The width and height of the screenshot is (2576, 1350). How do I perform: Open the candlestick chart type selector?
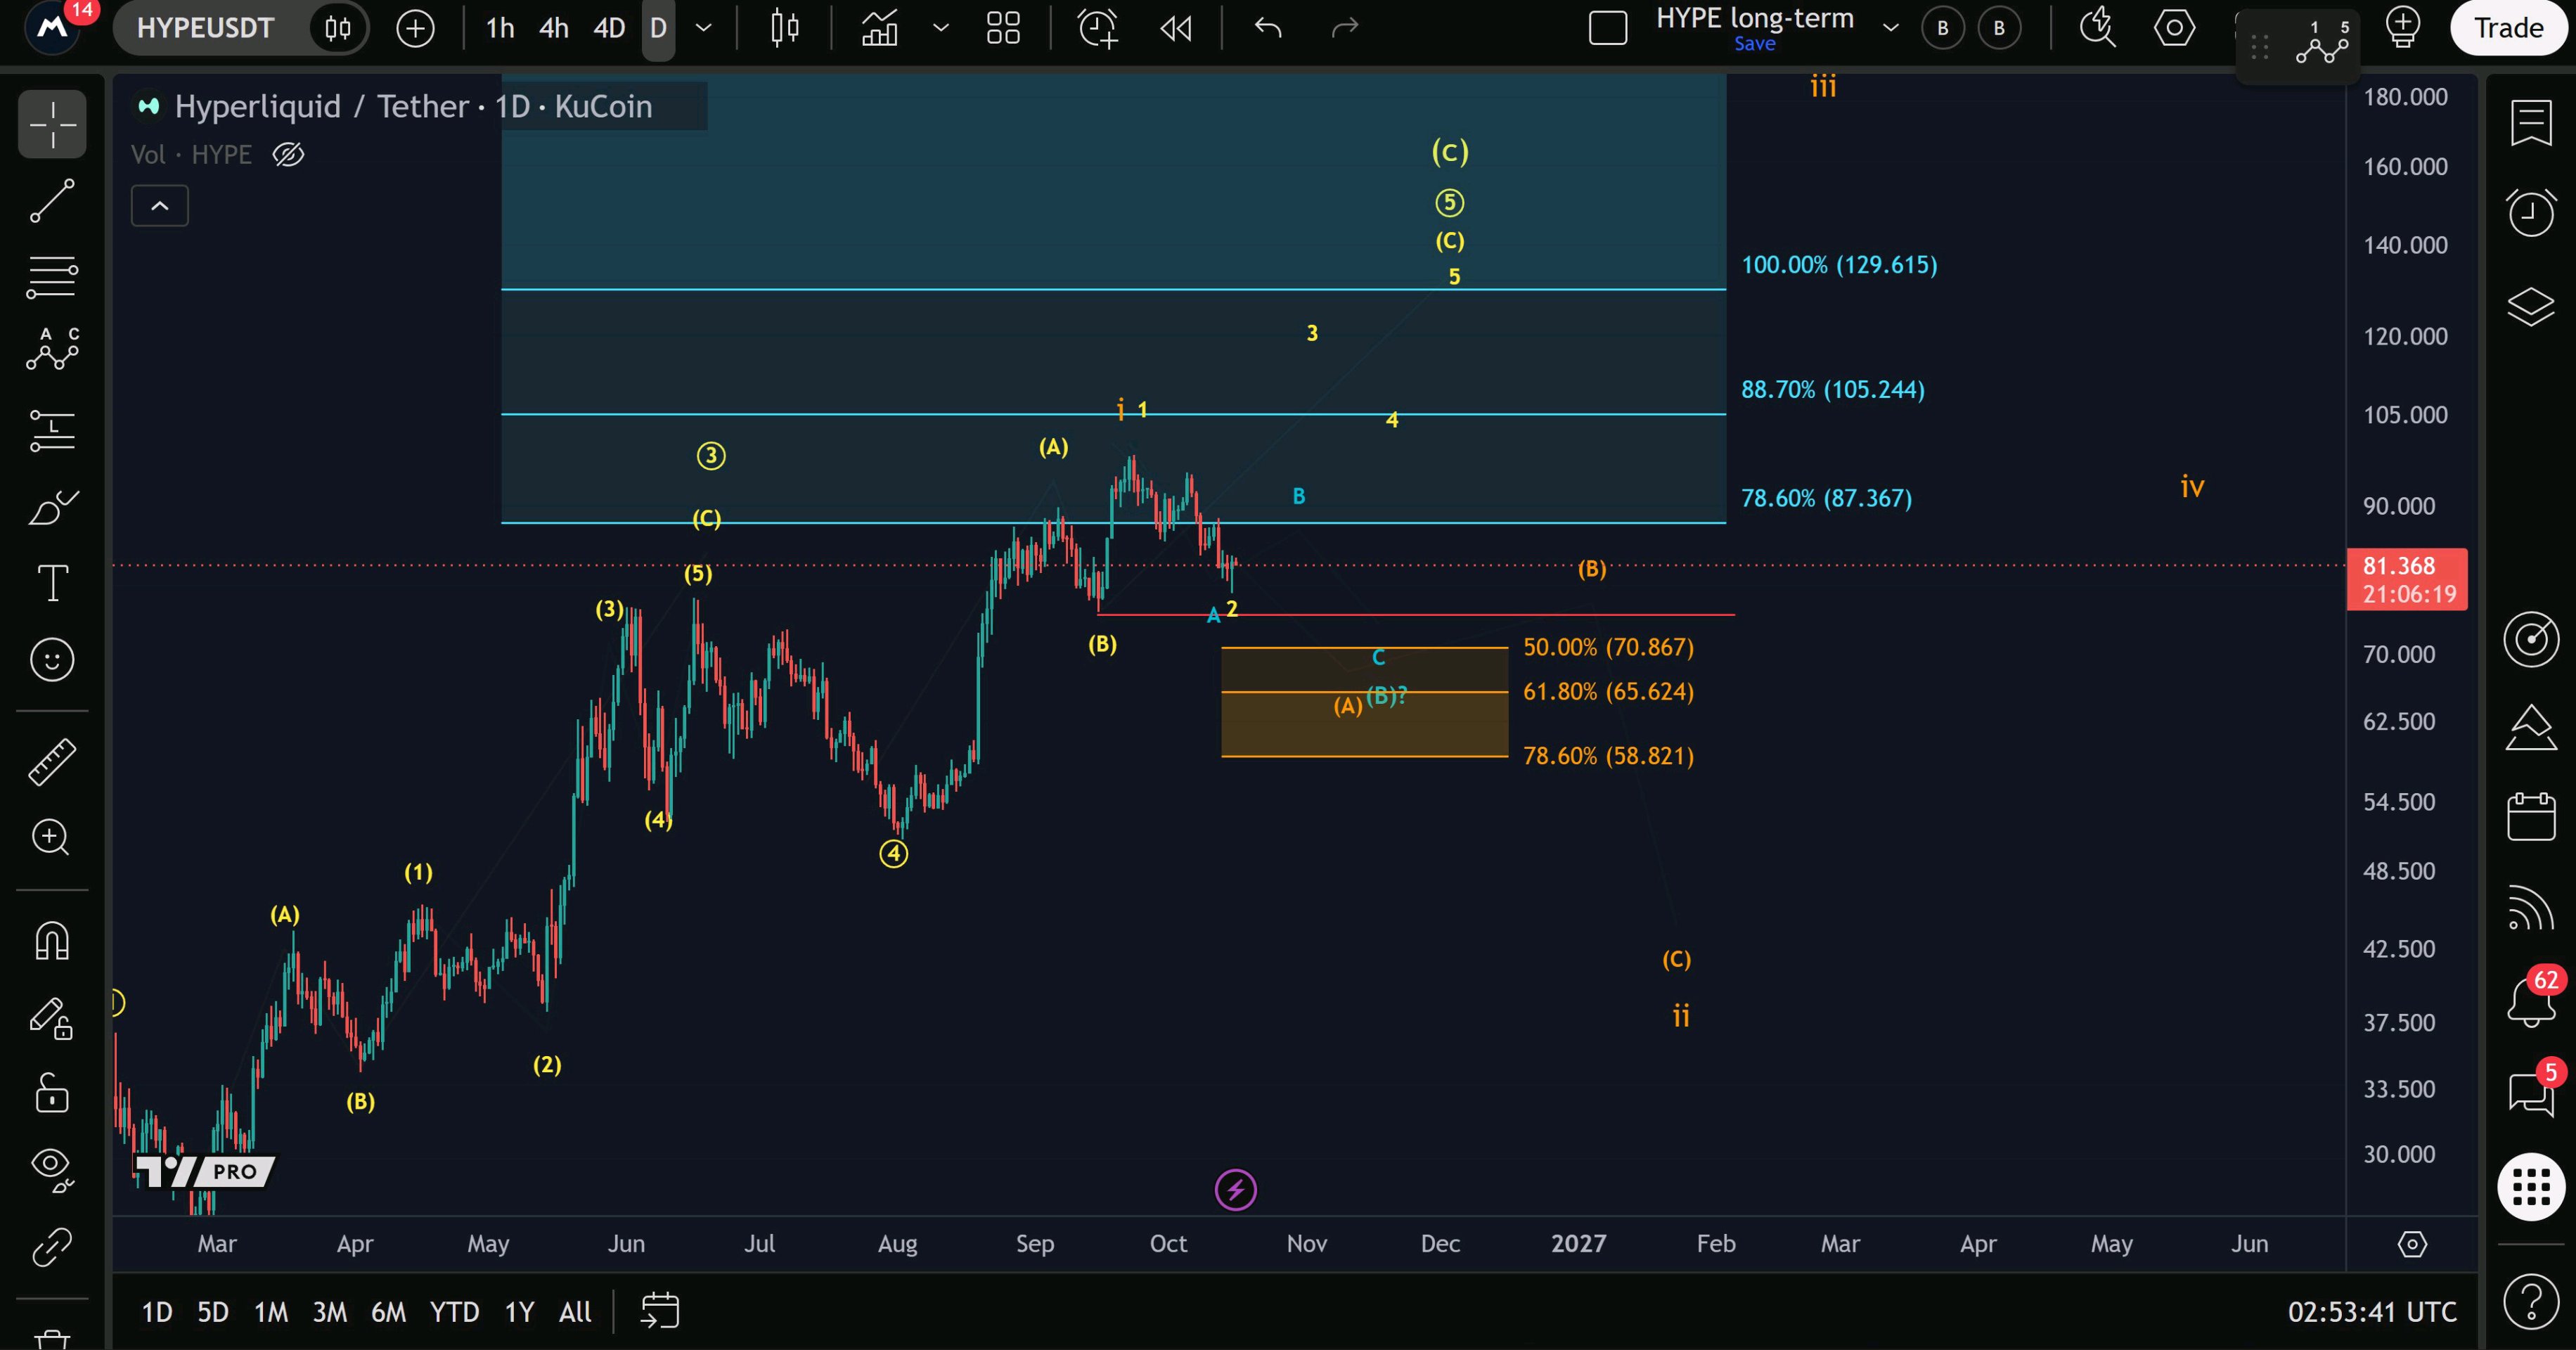(785, 28)
